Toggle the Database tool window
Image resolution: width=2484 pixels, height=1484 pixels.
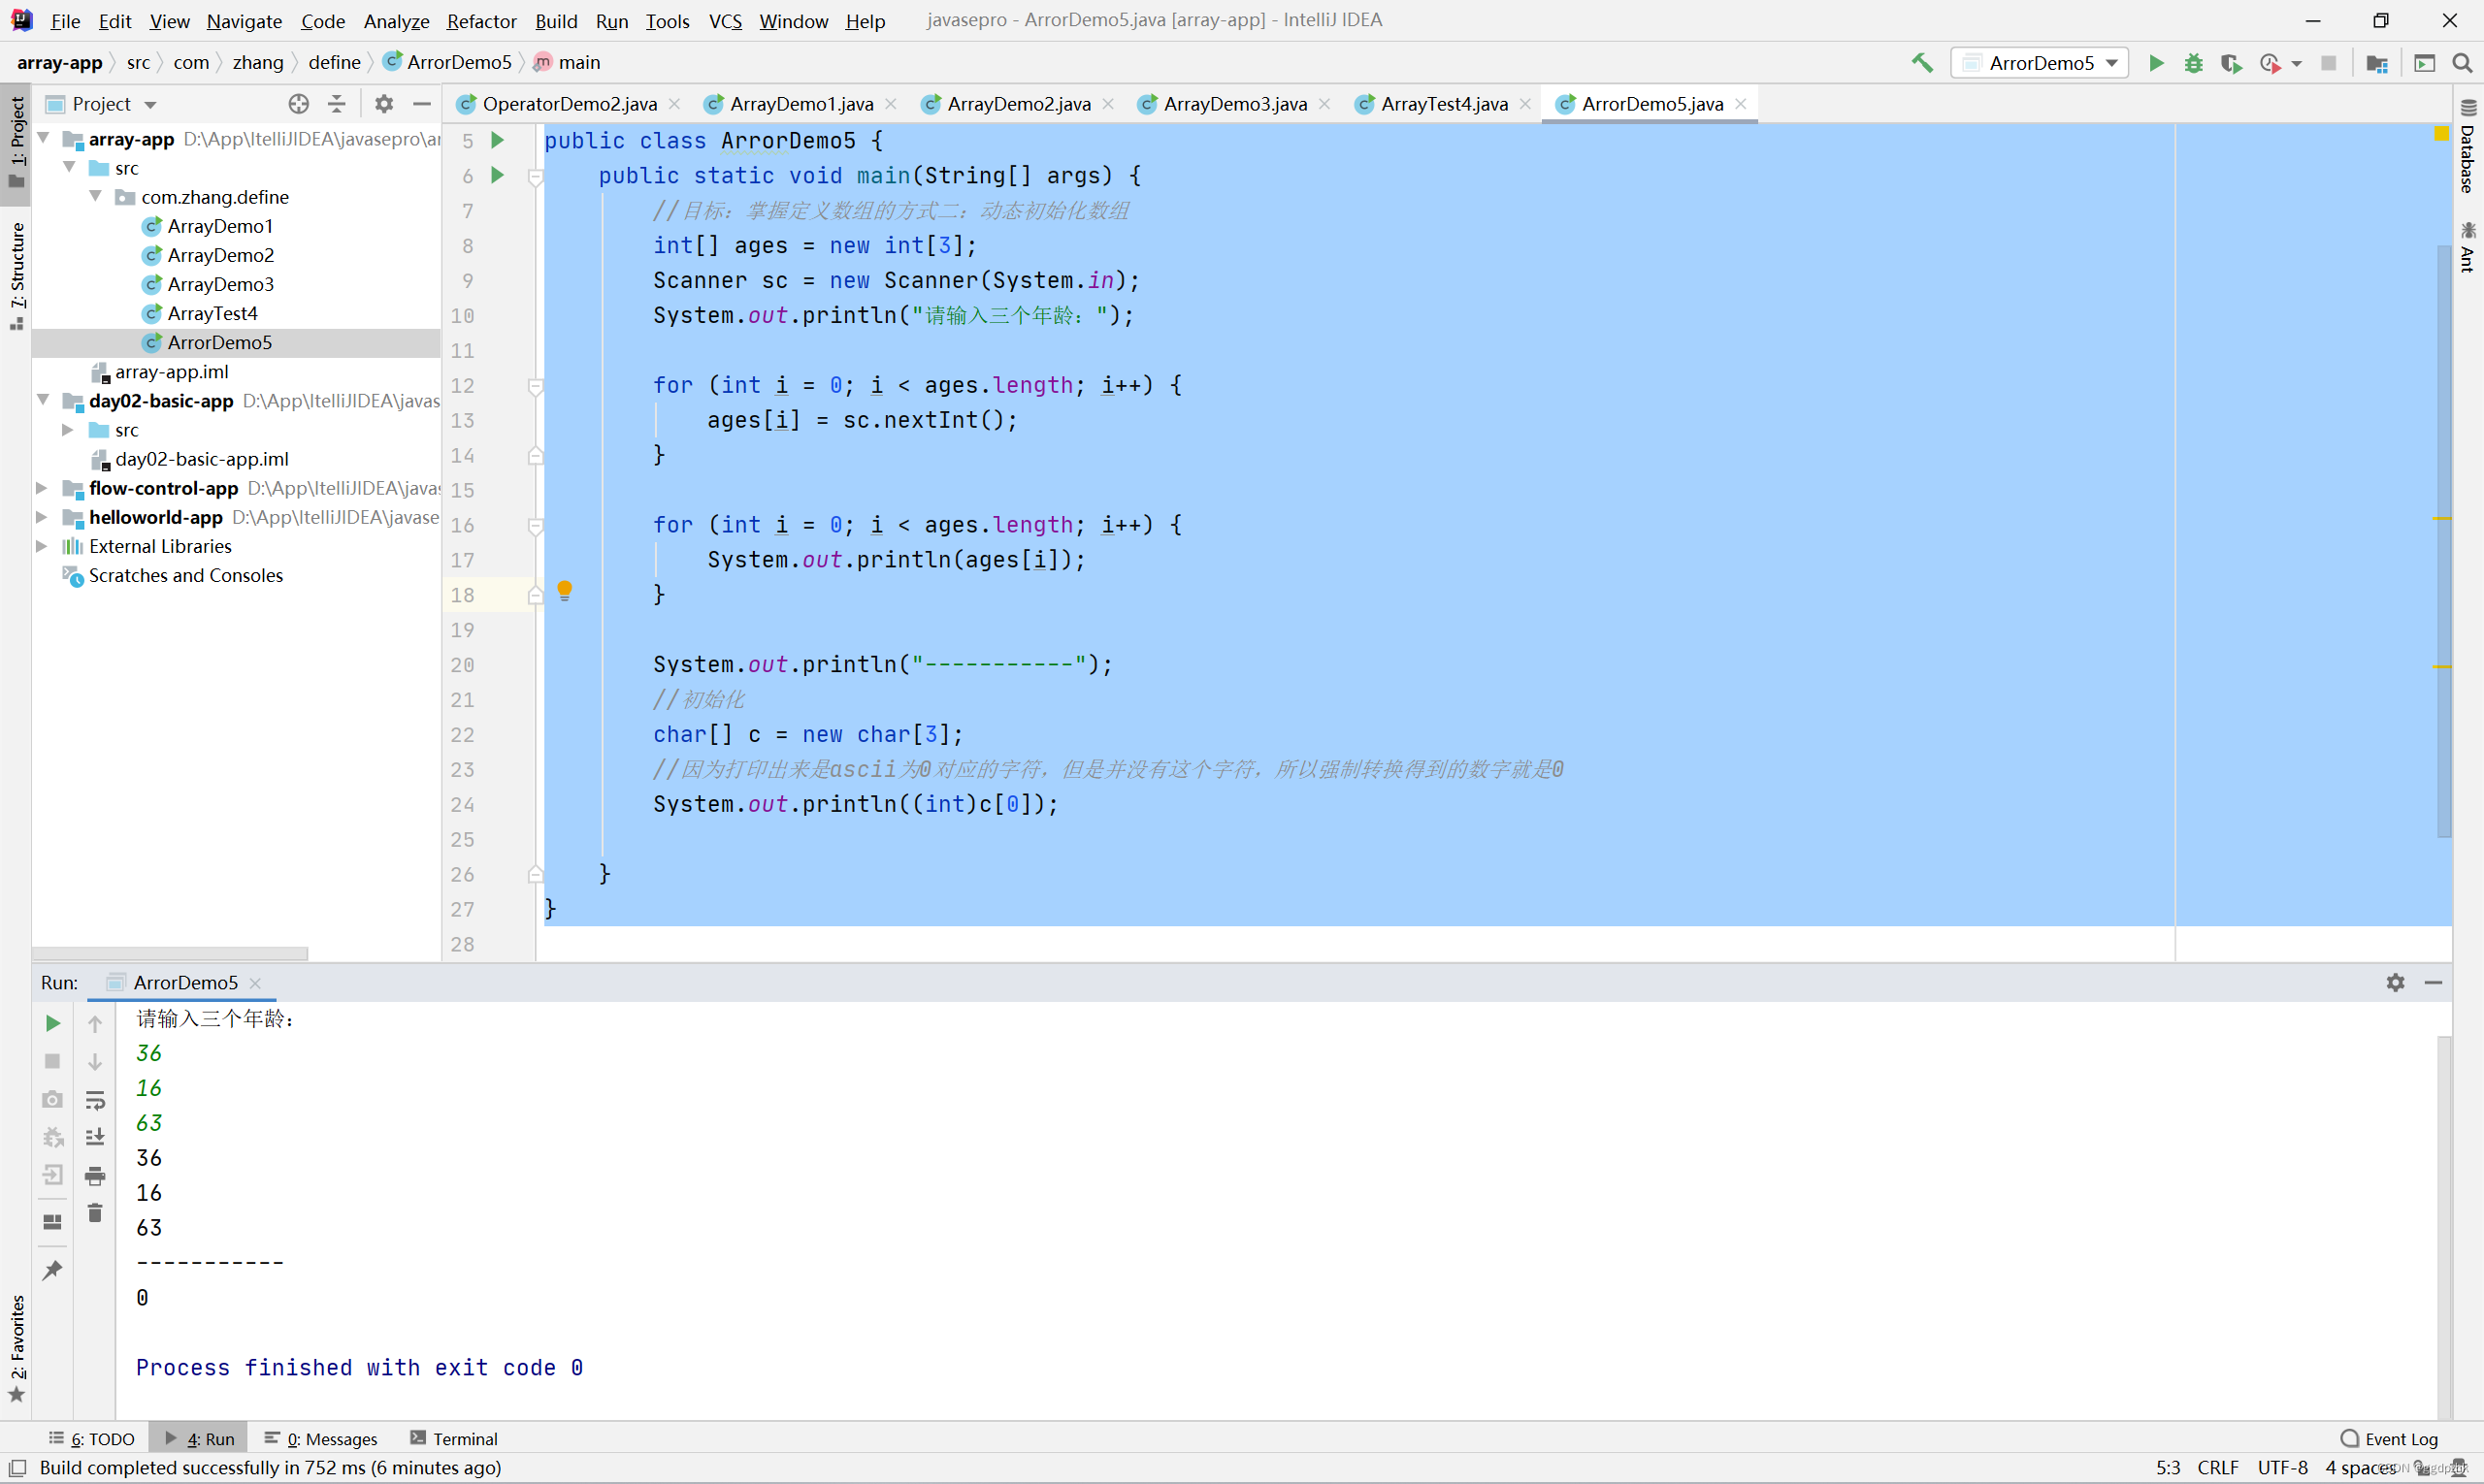tap(2468, 147)
